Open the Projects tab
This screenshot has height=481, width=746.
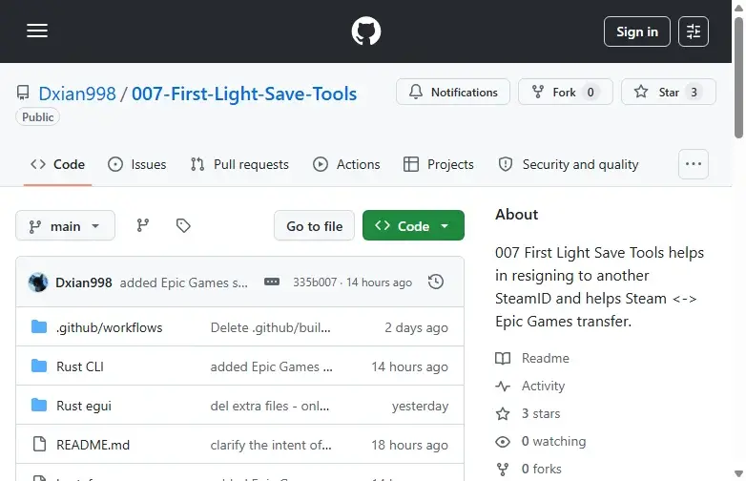coord(438,164)
